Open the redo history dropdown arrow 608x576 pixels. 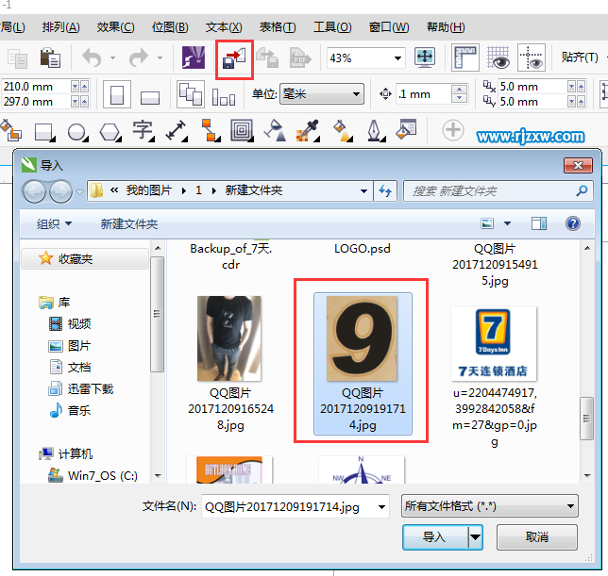point(160,58)
